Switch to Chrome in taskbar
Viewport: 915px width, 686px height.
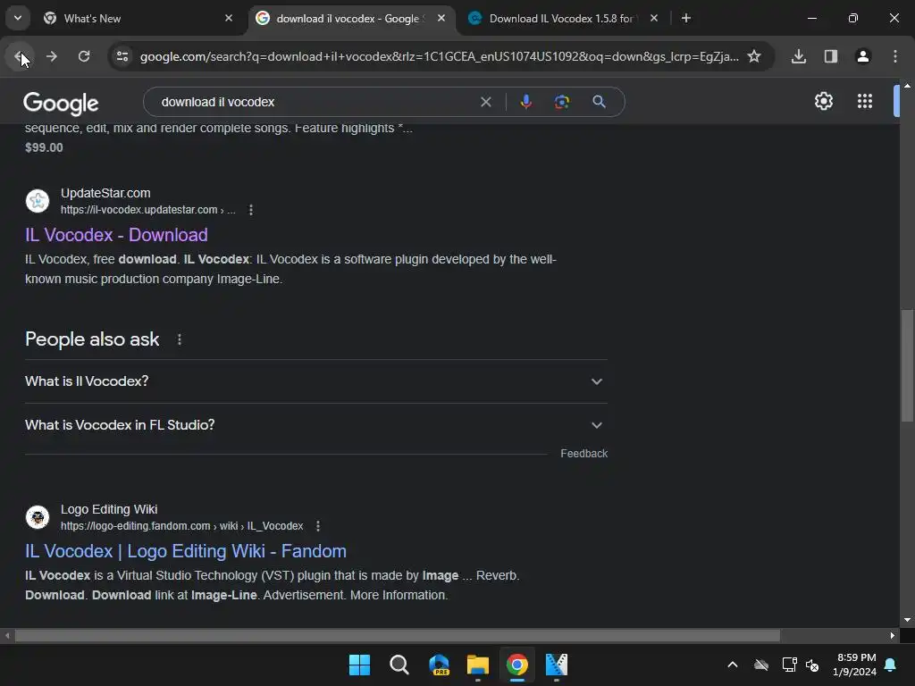pyautogui.click(x=517, y=665)
